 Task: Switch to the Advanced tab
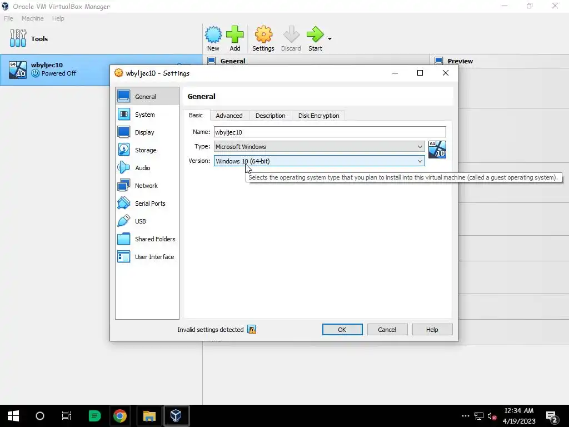229,116
